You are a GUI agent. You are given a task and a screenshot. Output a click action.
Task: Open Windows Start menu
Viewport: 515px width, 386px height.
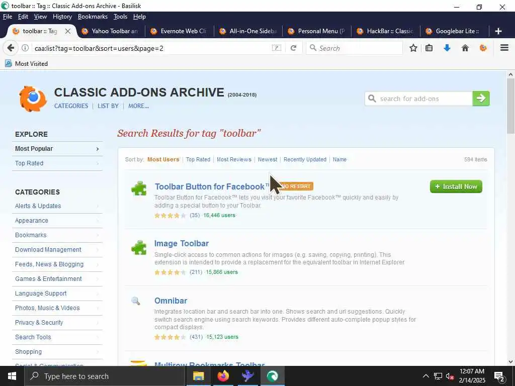(12, 376)
